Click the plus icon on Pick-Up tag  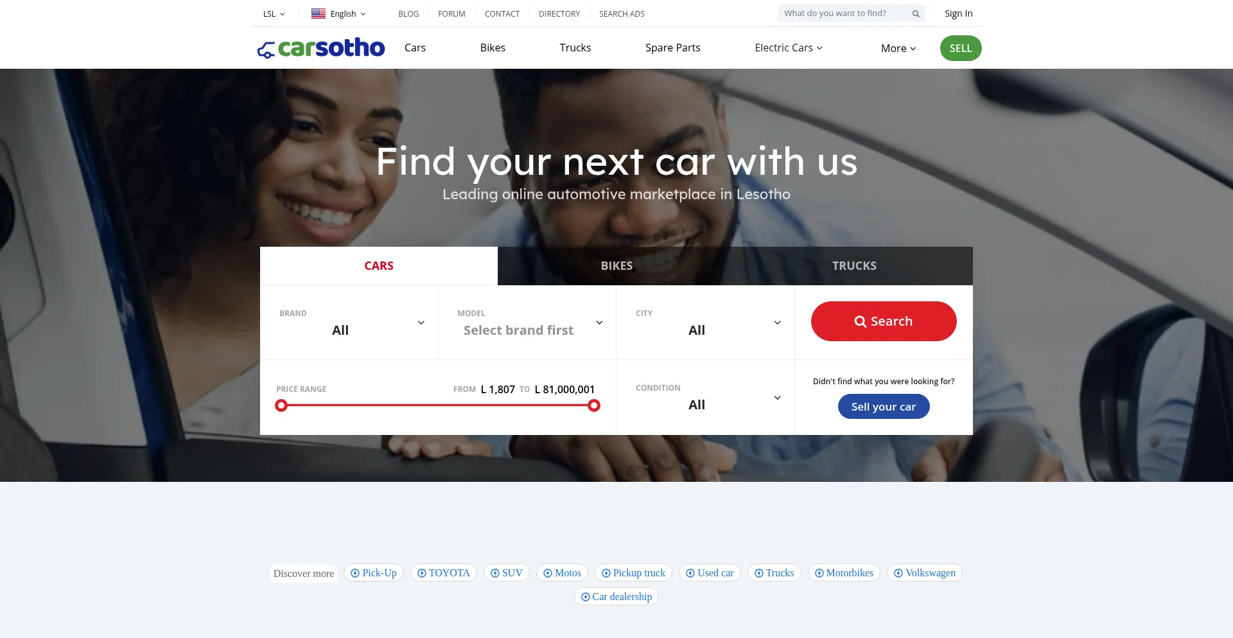click(x=355, y=573)
